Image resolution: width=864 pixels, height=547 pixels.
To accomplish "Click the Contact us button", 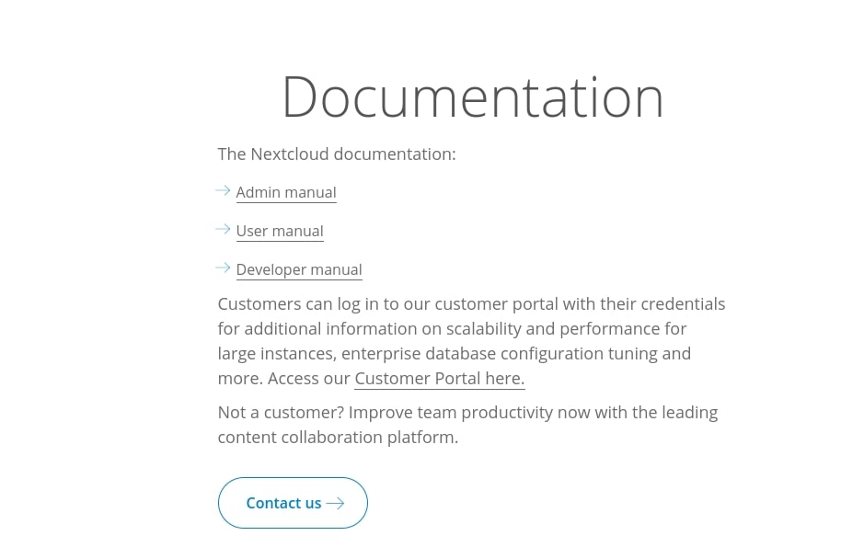I will [x=293, y=503].
